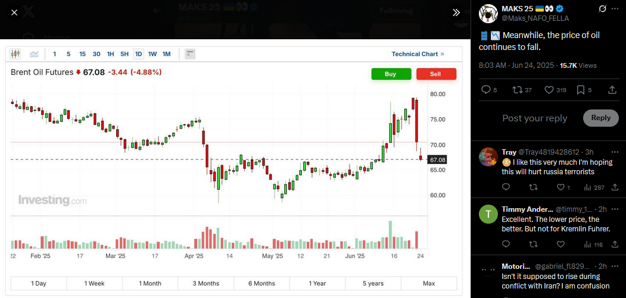Focus the Post your reply field

(535, 118)
